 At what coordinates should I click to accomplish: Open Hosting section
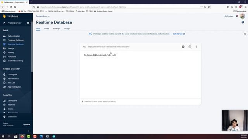click(11, 53)
